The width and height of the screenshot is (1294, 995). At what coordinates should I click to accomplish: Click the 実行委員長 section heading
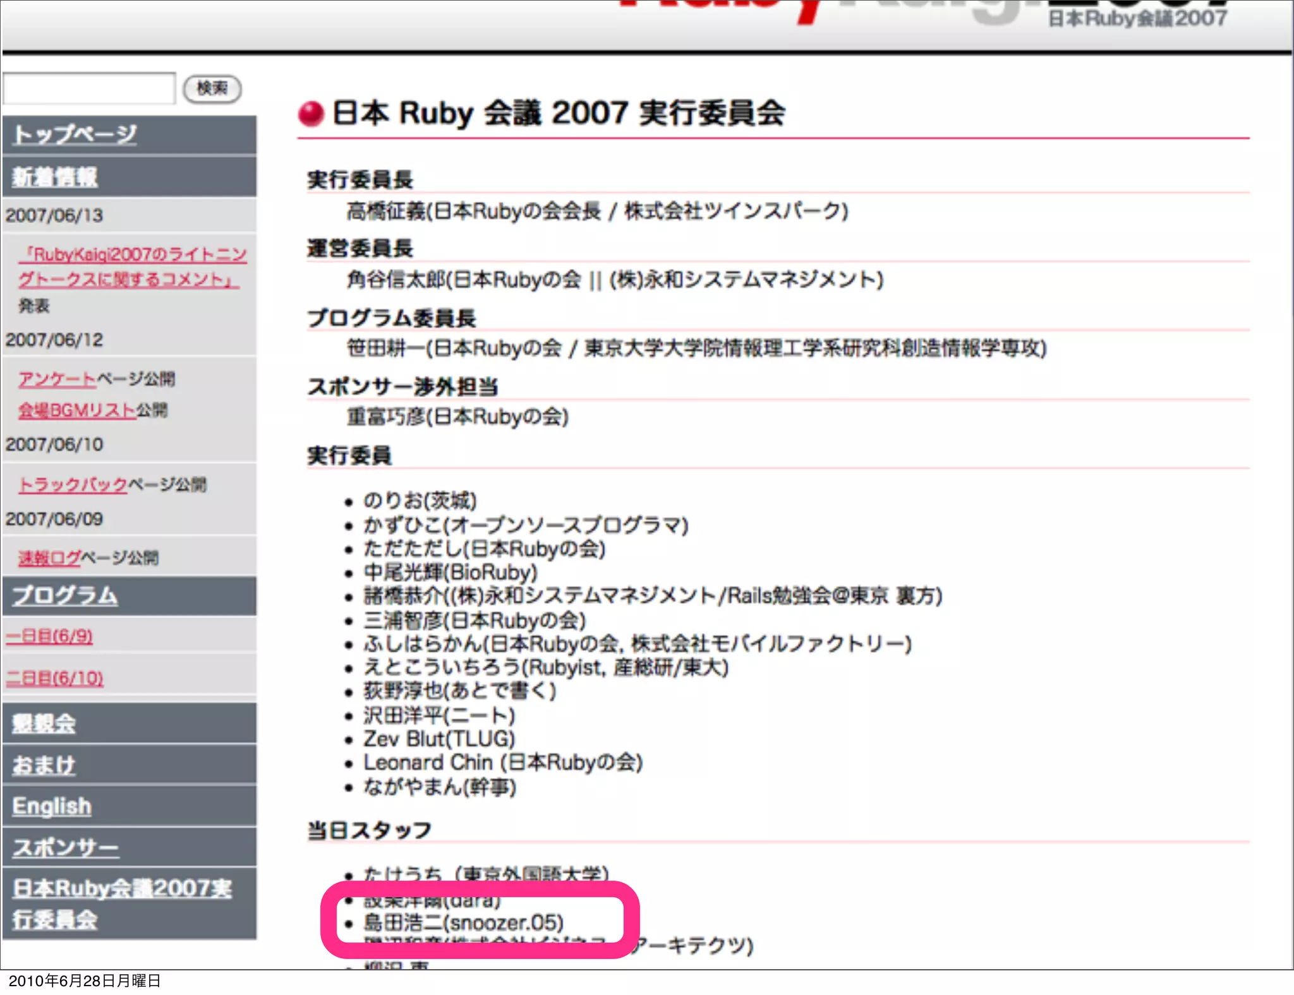click(360, 180)
